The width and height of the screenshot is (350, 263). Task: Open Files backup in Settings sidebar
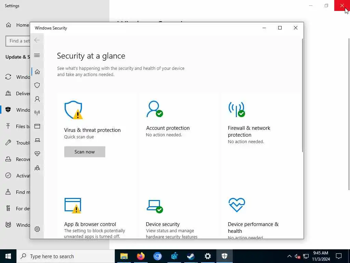17,126
